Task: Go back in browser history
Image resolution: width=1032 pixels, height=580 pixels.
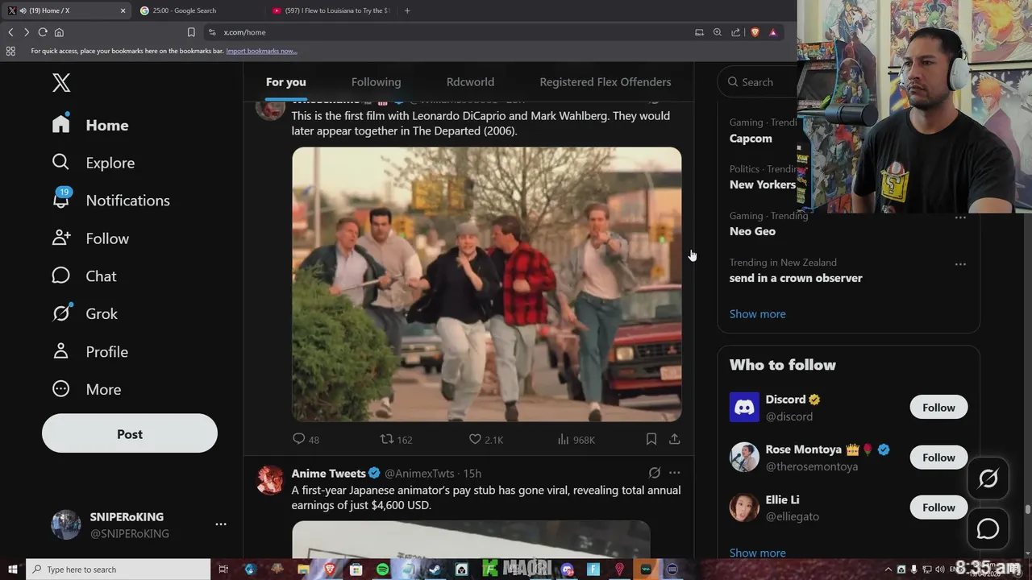Action: (10, 32)
